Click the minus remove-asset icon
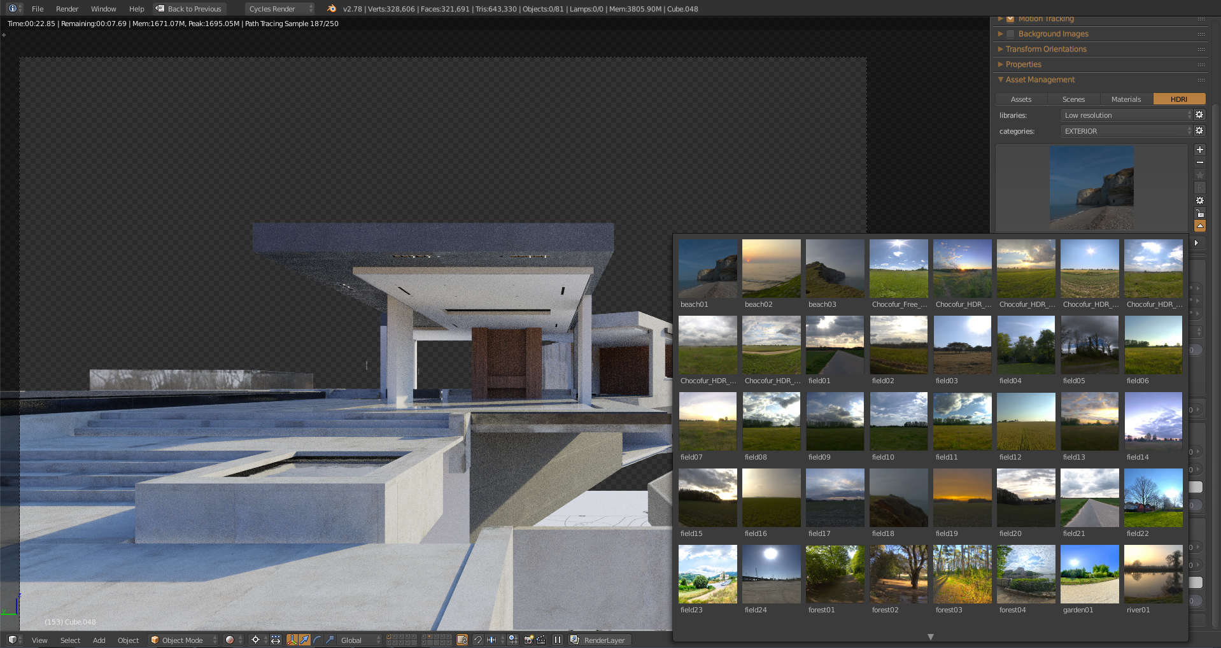Image resolution: width=1221 pixels, height=648 pixels. 1200,162
